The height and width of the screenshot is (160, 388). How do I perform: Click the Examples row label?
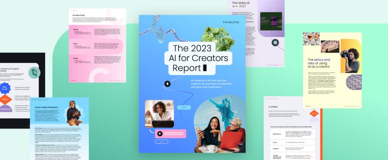click(x=275, y=149)
